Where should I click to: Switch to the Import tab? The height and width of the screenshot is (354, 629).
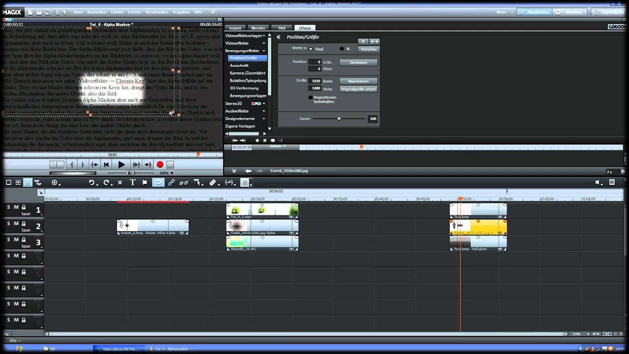coord(235,28)
